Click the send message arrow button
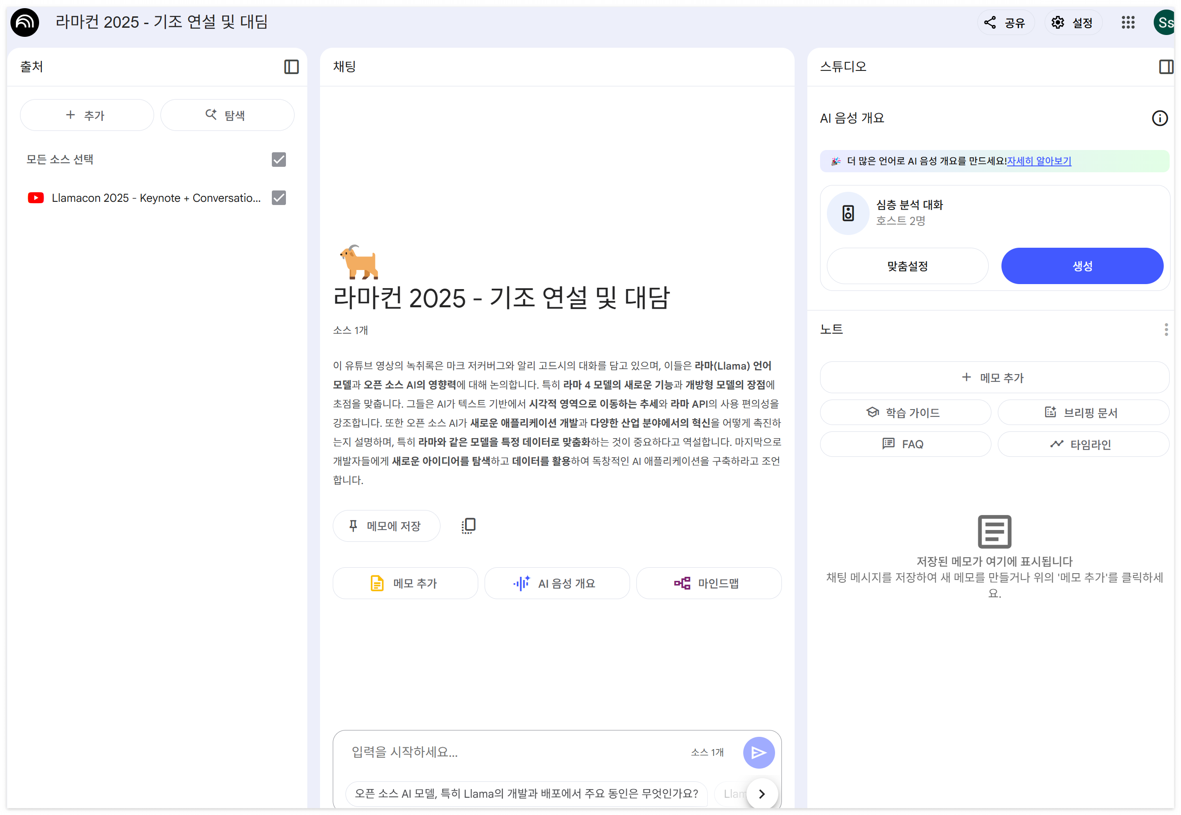Screen dimensions: 1181x815 tap(758, 752)
